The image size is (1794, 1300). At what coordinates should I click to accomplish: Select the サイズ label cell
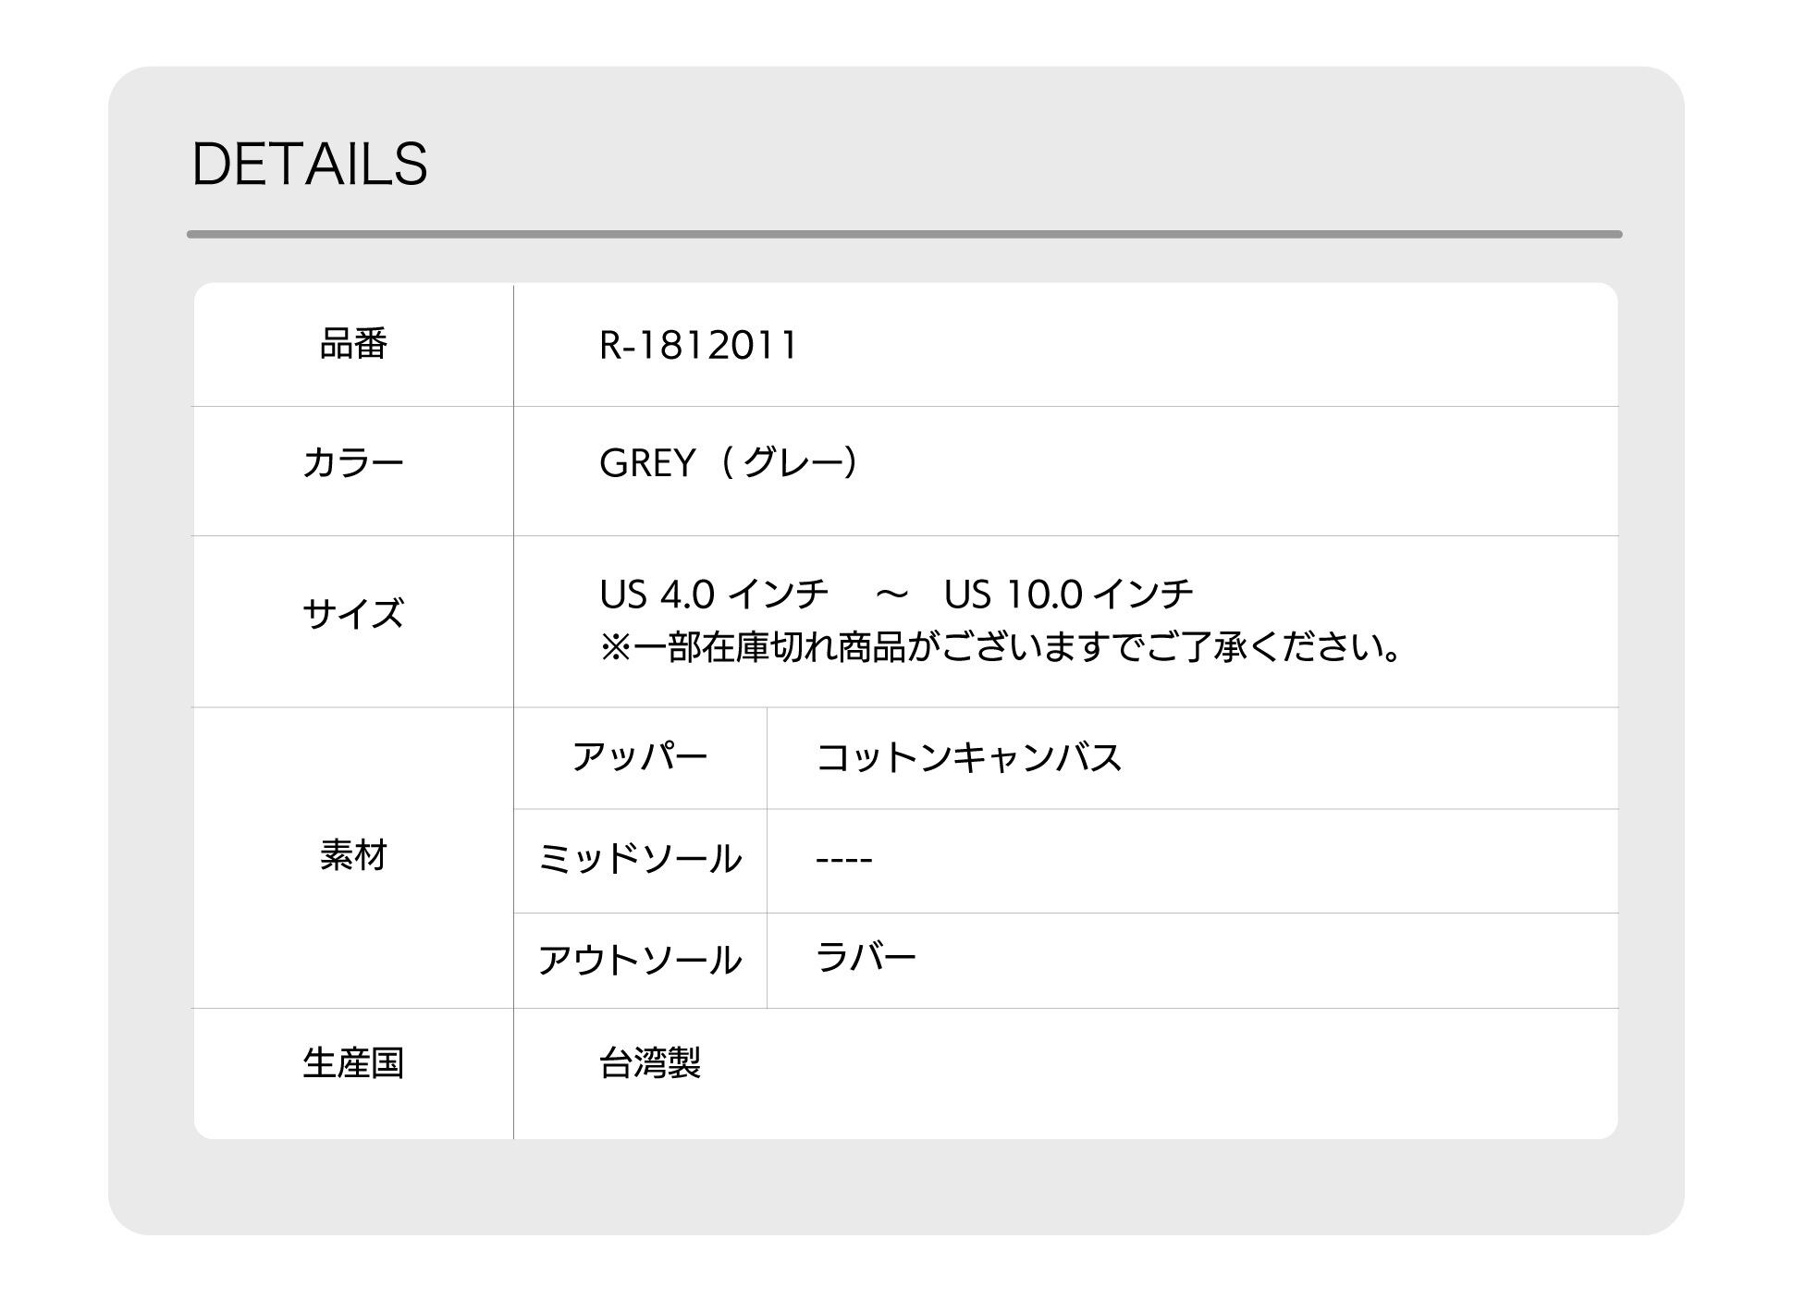coord(353,621)
